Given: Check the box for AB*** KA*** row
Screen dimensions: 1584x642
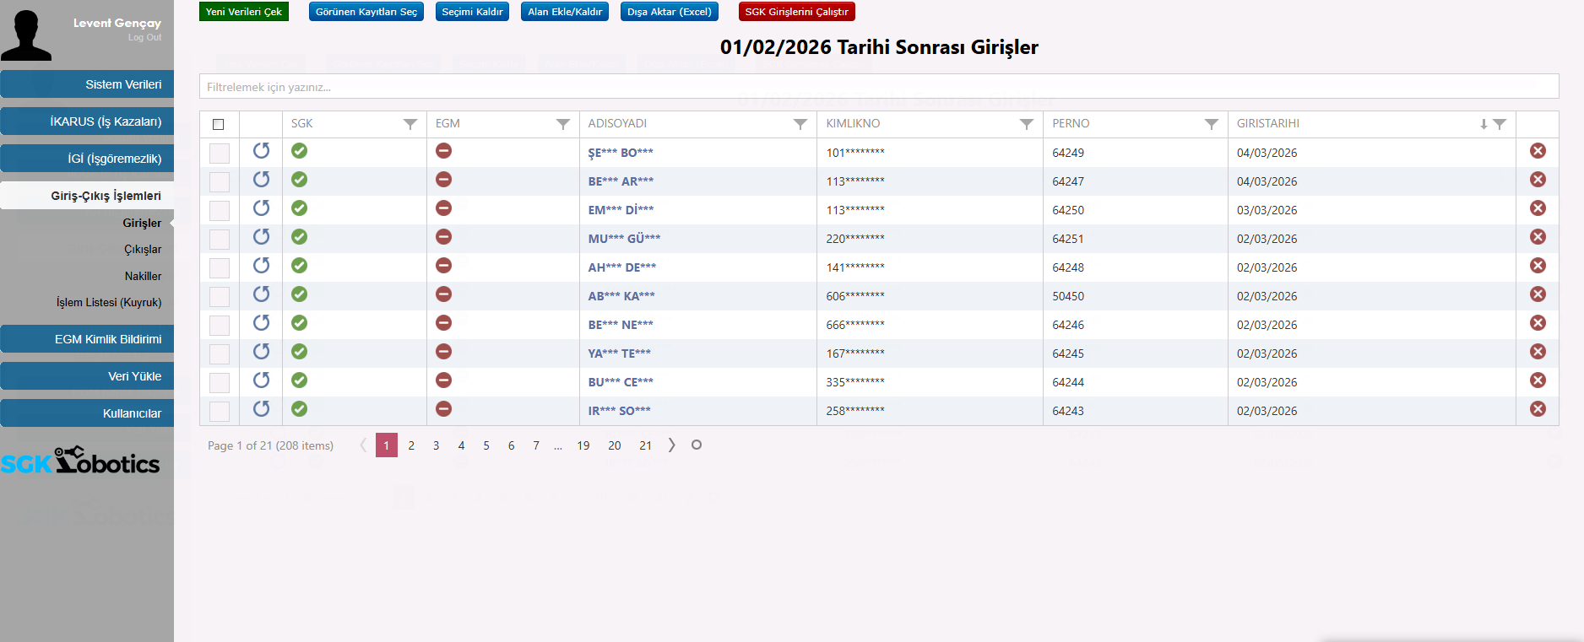Looking at the screenshot, I should pos(220,296).
